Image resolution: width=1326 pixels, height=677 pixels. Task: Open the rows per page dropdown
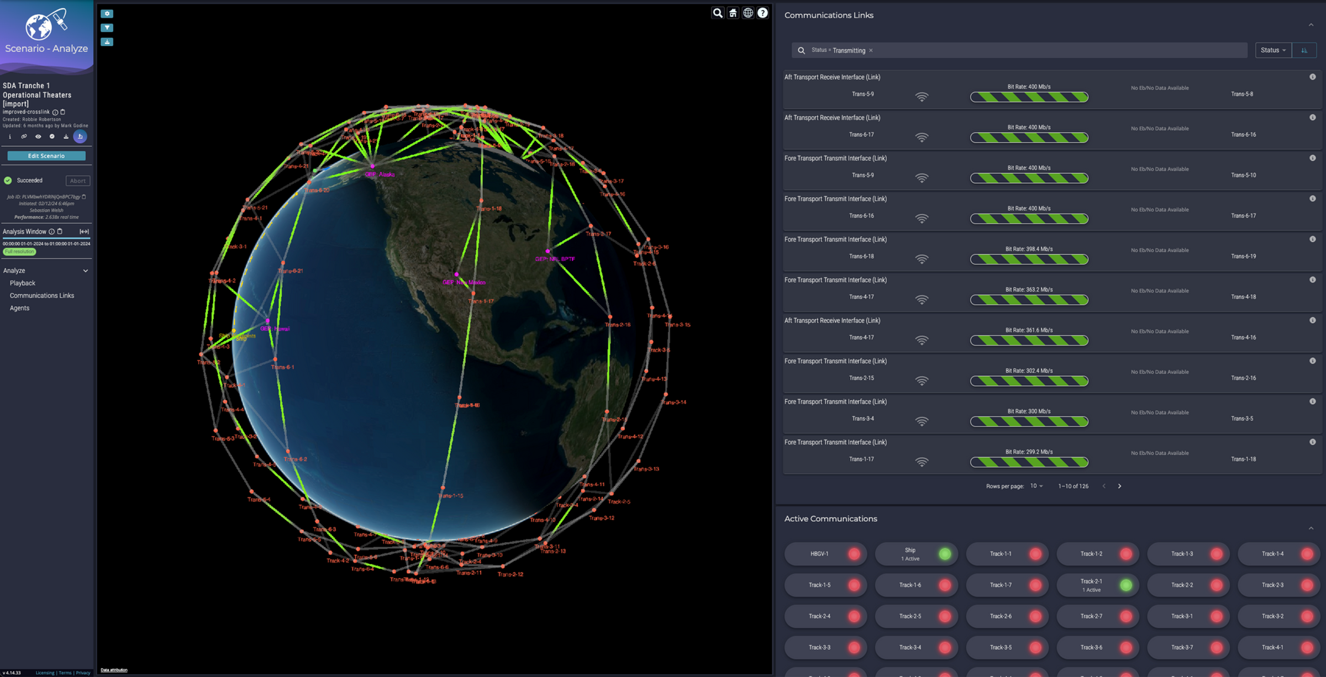coord(1036,486)
